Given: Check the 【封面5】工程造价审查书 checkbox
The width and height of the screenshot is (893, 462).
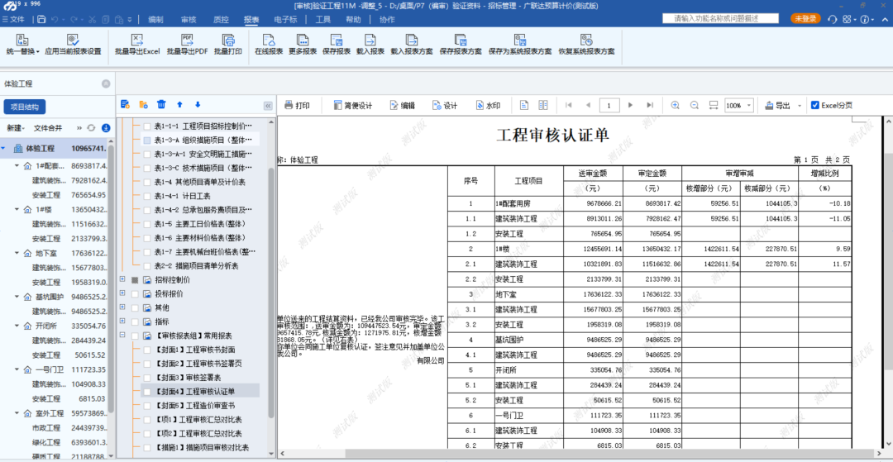Looking at the screenshot, I should click(147, 406).
